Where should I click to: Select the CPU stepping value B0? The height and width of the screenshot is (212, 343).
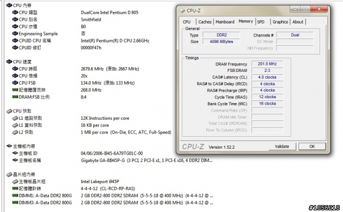click(x=84, y=26)
